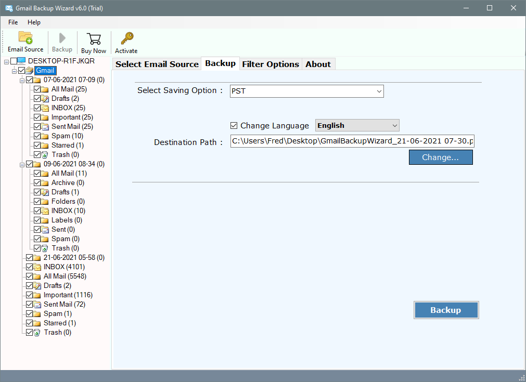Click the Activate key icon
This screenshot has height=382, width=526.
[x=127, y=38]
